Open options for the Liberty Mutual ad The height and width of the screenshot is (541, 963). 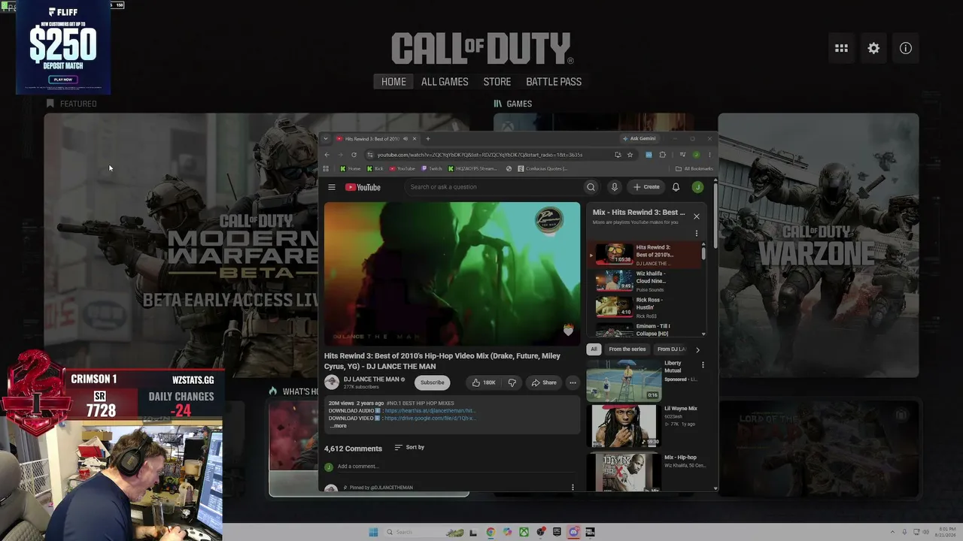703,365
